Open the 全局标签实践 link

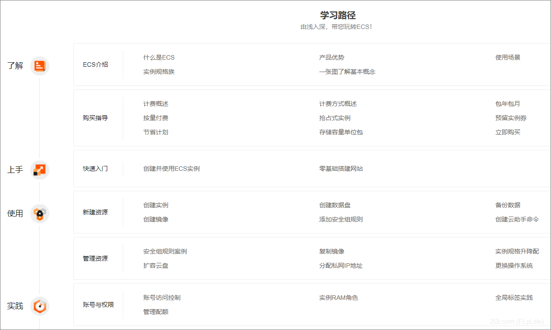[514, 298]
